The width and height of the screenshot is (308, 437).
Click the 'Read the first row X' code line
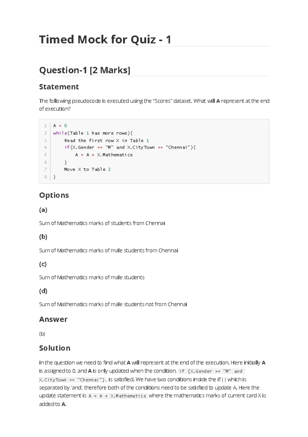[x=107, y=141]
